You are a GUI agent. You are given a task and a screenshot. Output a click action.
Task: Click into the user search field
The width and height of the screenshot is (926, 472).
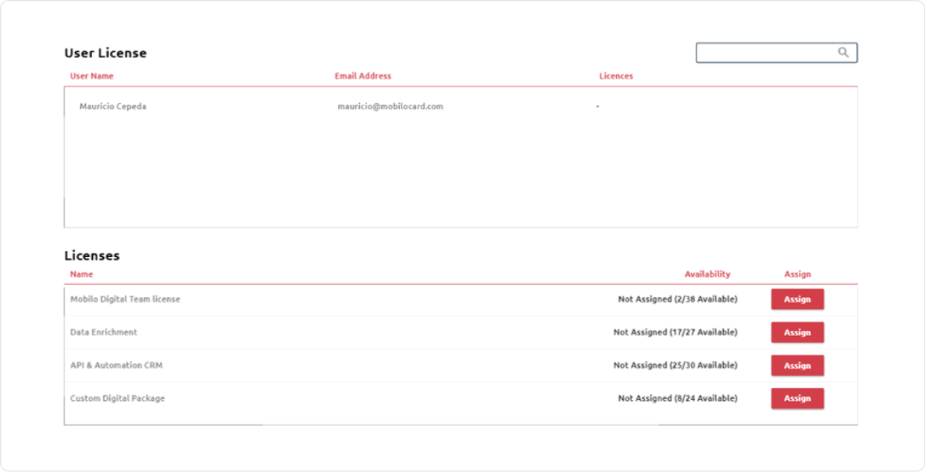point(765,53)
